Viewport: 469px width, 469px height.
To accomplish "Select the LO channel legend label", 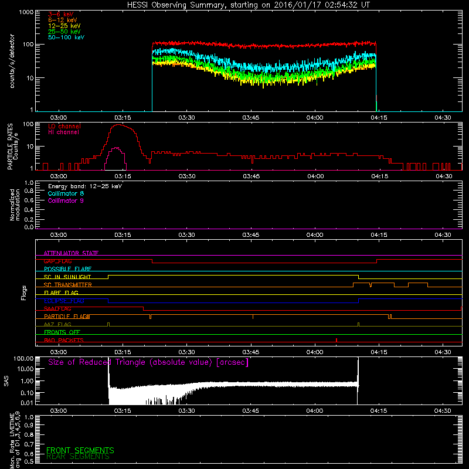I will (x=64, y=126).
